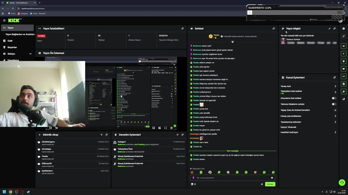Open the shop icon below the message box
This screenshot has height=195, width=348.
tap(192, 184)
